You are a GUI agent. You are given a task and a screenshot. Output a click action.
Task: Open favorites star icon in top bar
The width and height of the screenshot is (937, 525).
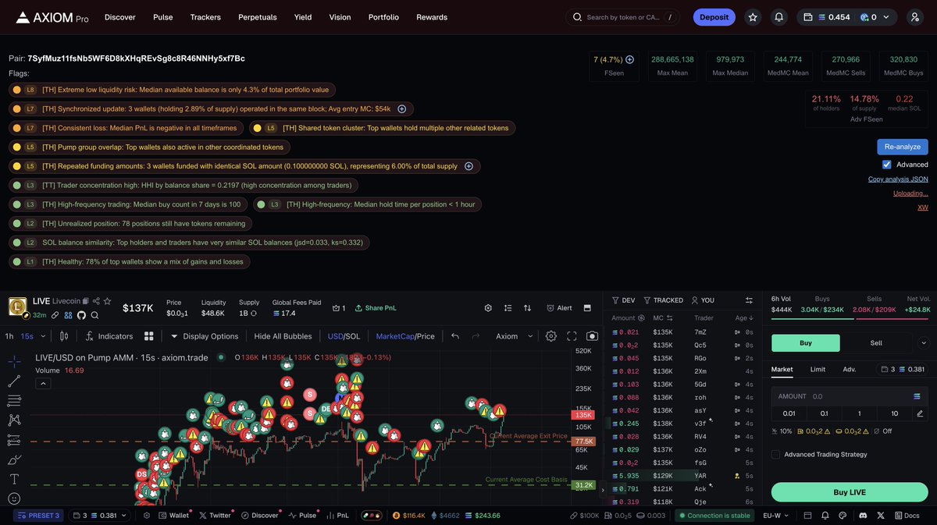[x=753, y=17]
